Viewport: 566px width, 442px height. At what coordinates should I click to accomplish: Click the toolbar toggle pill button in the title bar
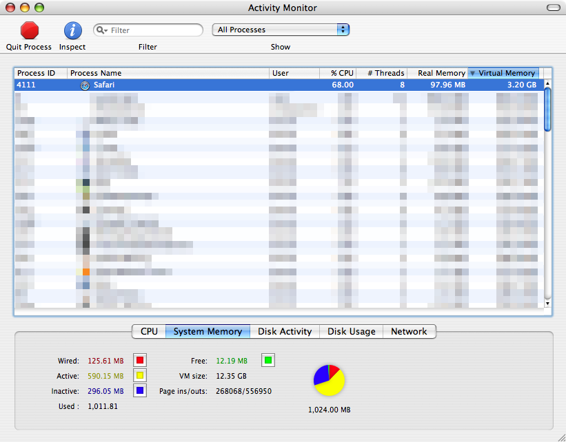click(x=553, y=8)
